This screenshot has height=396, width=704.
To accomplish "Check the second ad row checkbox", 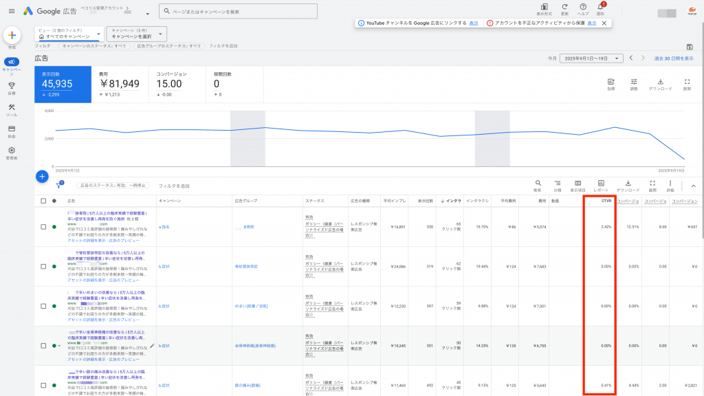I will tap(43, 266).
